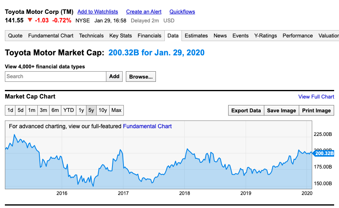Select the 1d time range

11,110
